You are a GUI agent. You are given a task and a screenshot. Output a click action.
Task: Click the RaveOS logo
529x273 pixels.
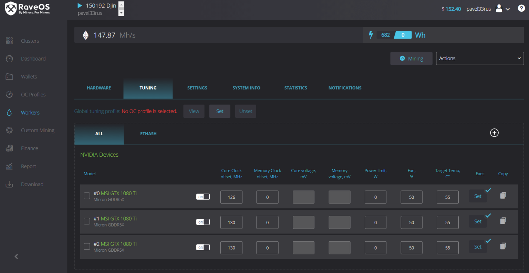coord(28,9)
